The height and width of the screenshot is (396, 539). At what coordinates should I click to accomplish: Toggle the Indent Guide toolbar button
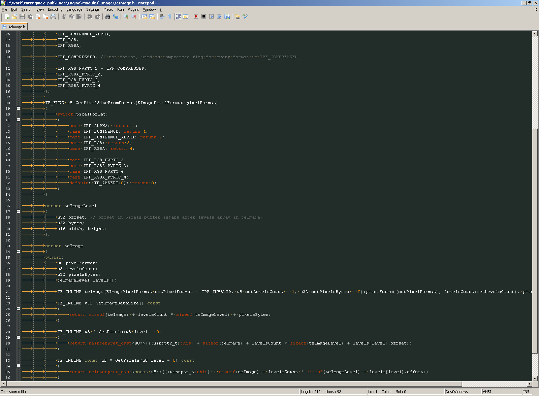coord(178,16)
